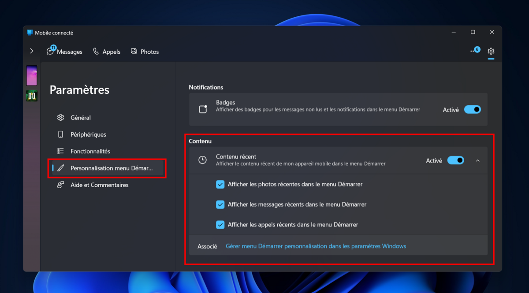Expand the left device pane chevron
The image size is (529, 293).
31,51
